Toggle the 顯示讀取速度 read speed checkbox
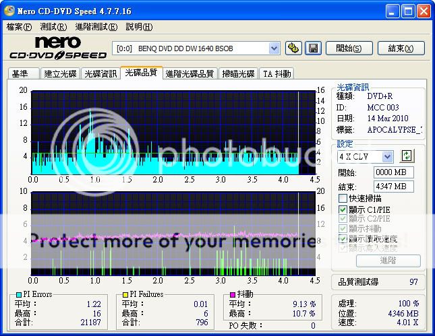Screen dimensions: 435x336 pos(343,238)
